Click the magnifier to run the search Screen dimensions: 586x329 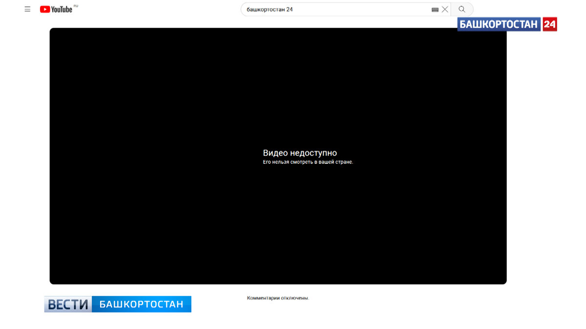[x=461, y=9]
